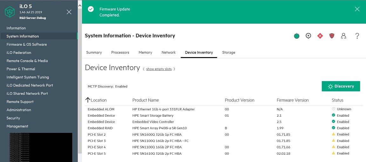366x162 pixels.
Task: Click the UID indicator target icon
Action: 308,36
